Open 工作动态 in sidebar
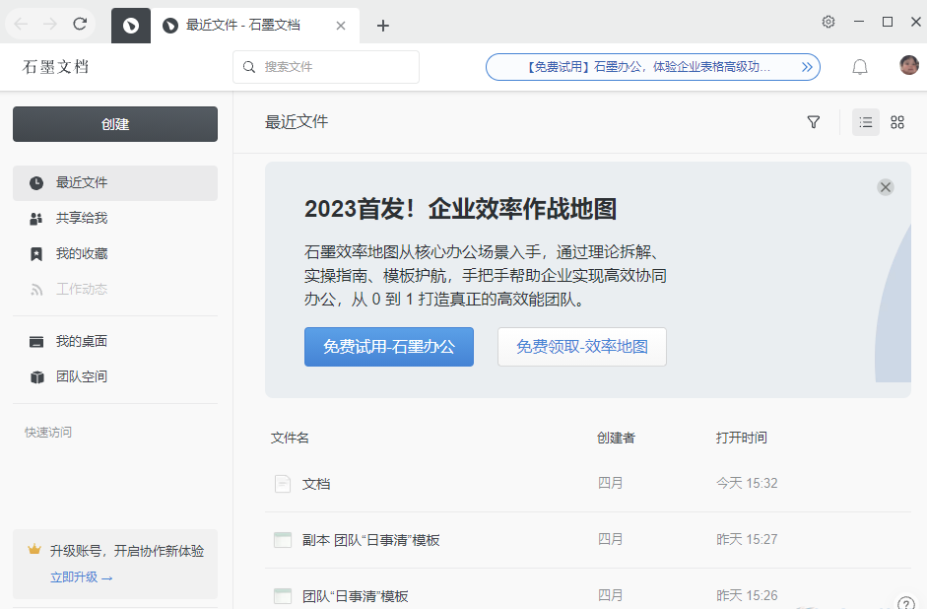The image size is (927, 609). 115,289
